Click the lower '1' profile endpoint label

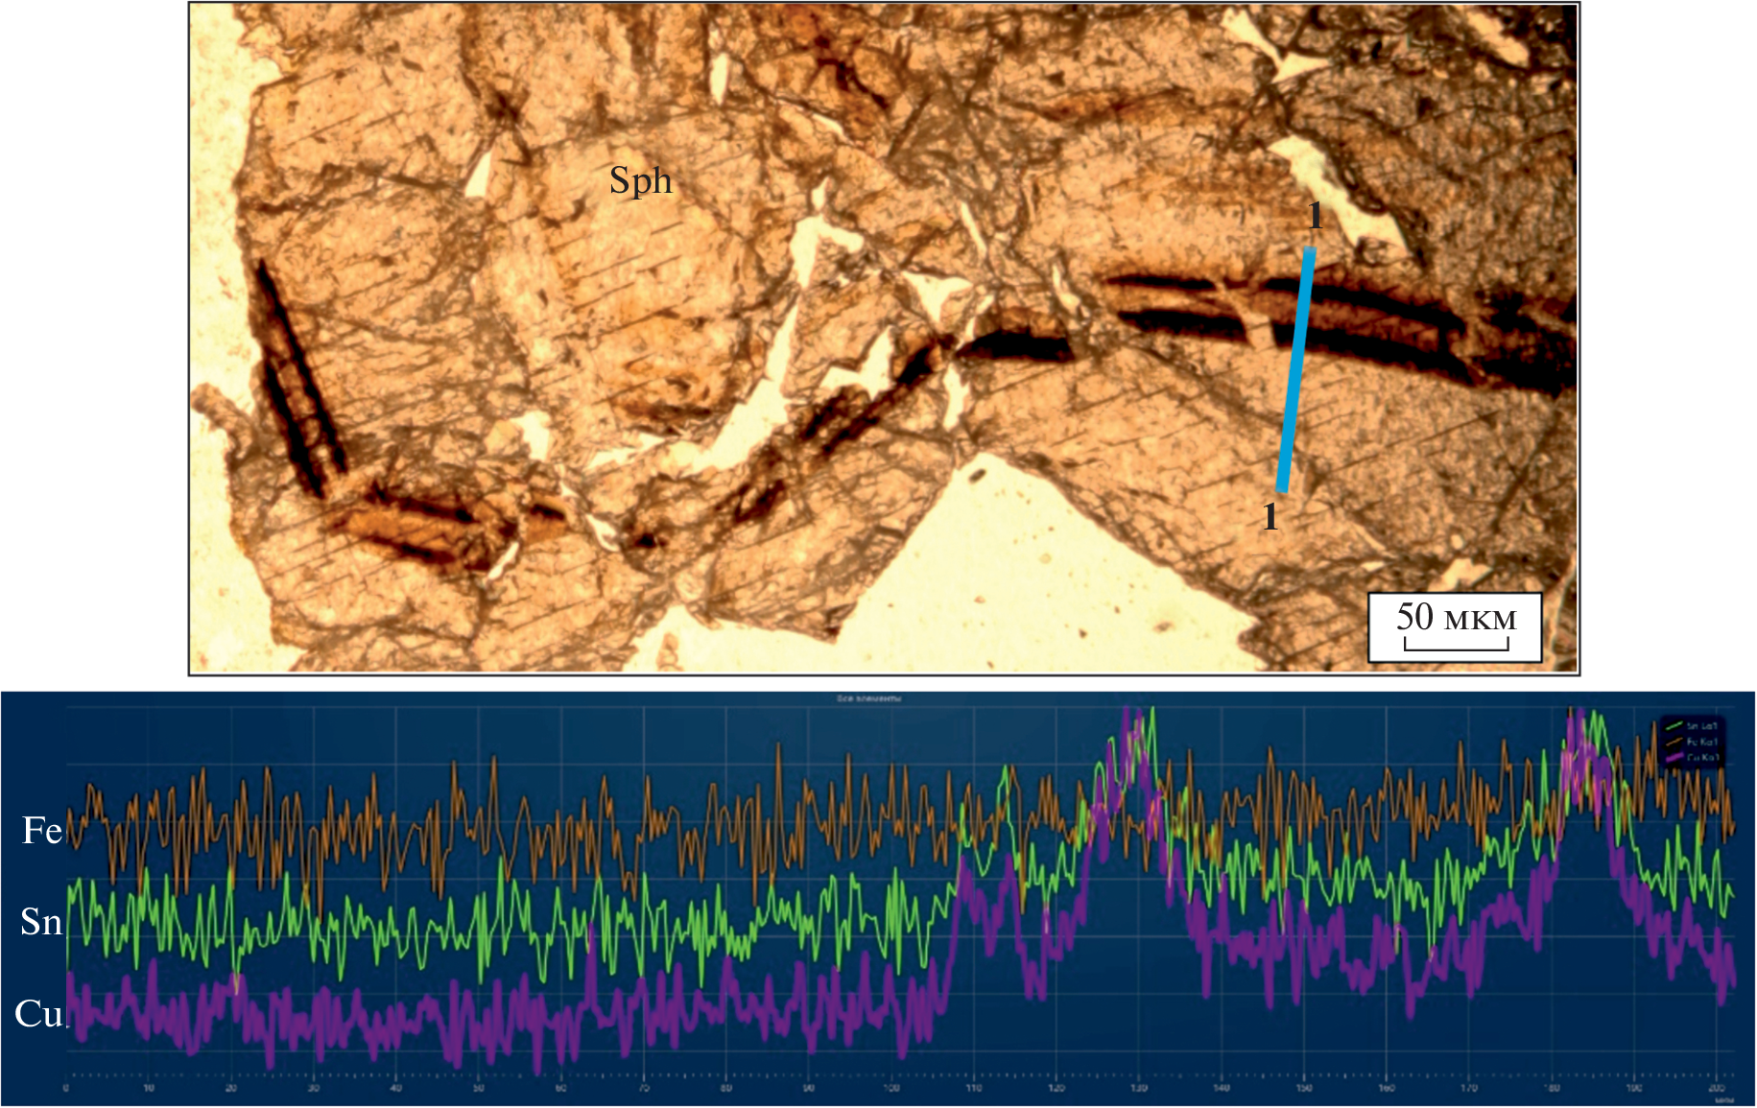point(1270,517)
